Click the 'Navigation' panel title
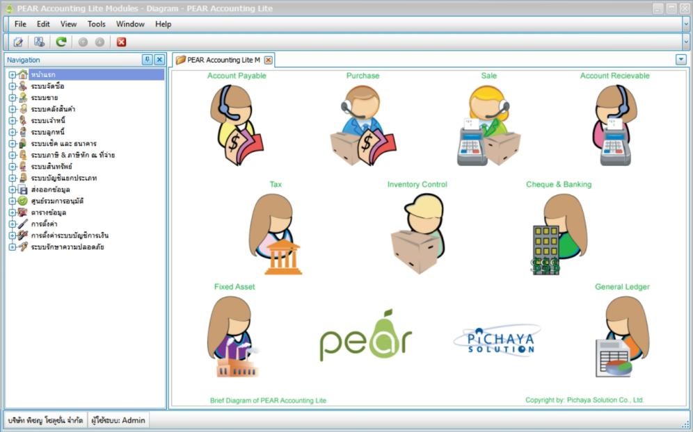 24,60
